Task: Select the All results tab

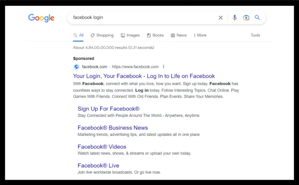Action: click(x=78, y=35)
